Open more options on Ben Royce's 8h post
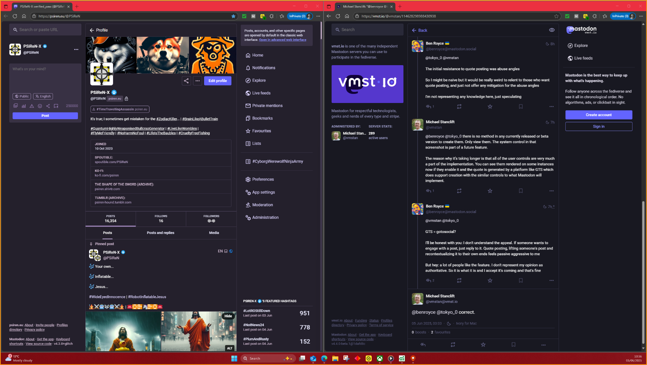 tap(552, 107)
